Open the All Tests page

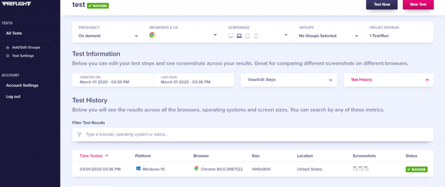click(x=14, y=33)
